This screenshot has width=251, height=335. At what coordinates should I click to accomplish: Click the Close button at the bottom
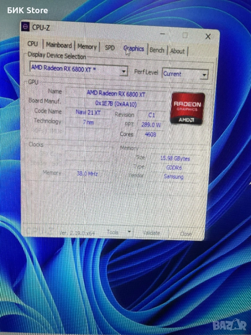tap(185, 234)
